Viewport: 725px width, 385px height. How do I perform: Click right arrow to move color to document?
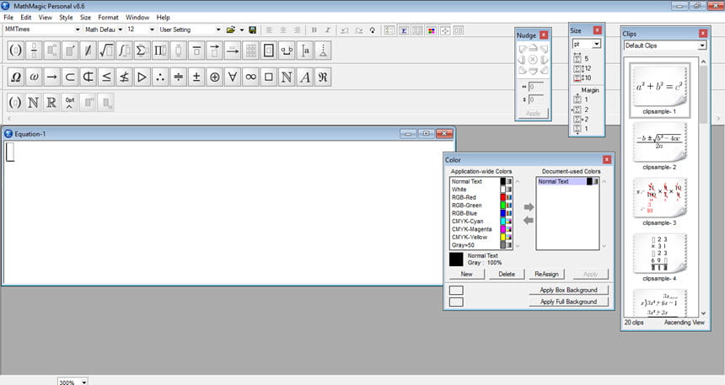point(529,207)
